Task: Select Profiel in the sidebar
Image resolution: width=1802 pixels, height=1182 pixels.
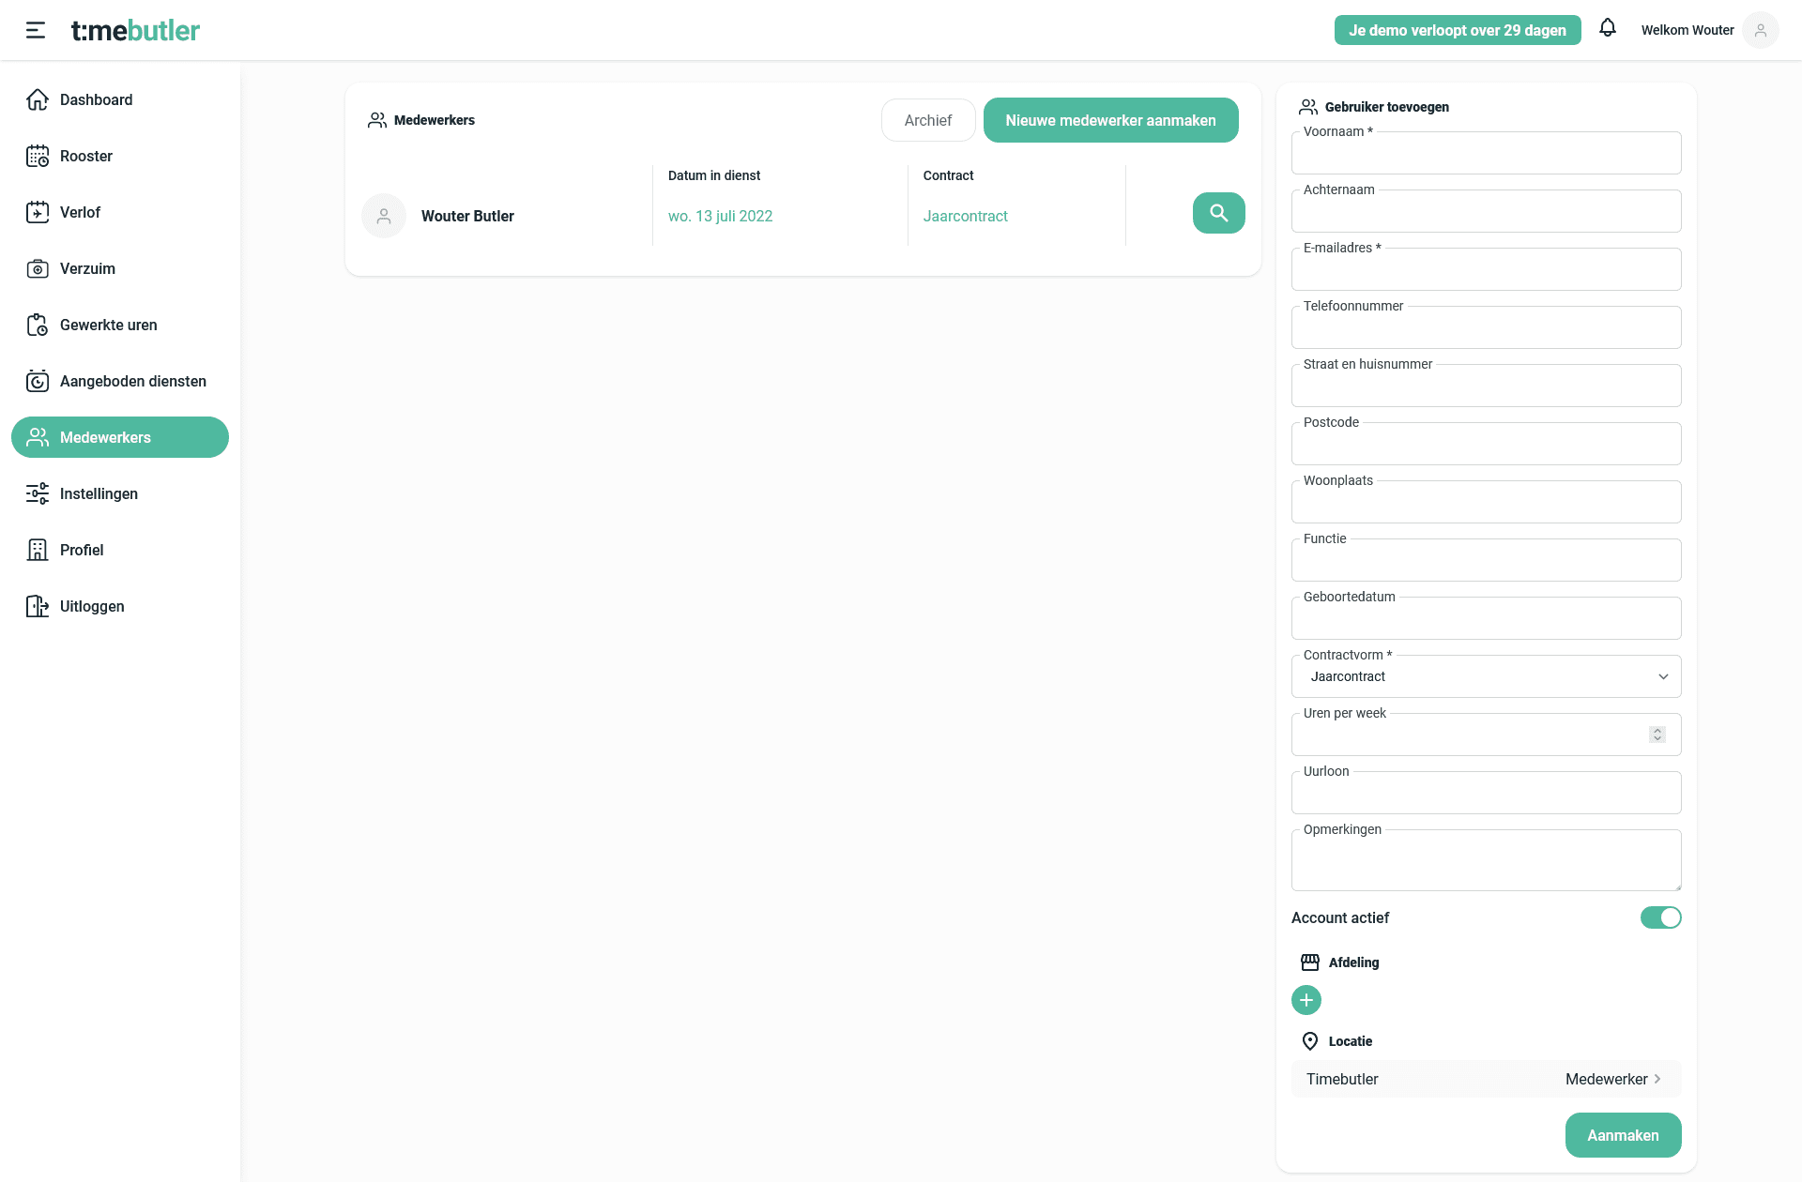Action: (120, 550)
